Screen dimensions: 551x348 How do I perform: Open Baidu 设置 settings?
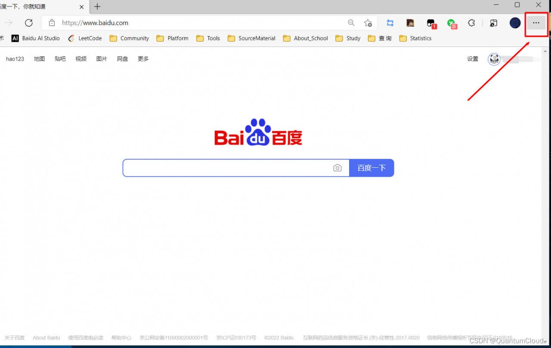click(473, 59)
